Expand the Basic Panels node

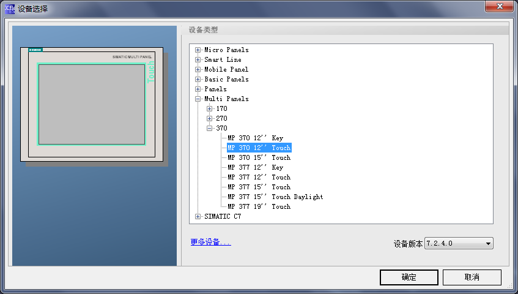coord(198,80)
